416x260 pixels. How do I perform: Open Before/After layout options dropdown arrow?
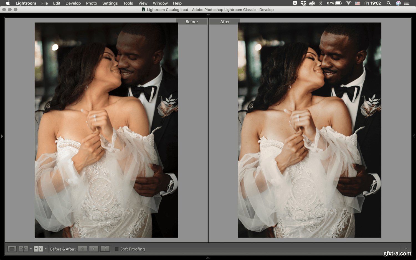[45, 249]
